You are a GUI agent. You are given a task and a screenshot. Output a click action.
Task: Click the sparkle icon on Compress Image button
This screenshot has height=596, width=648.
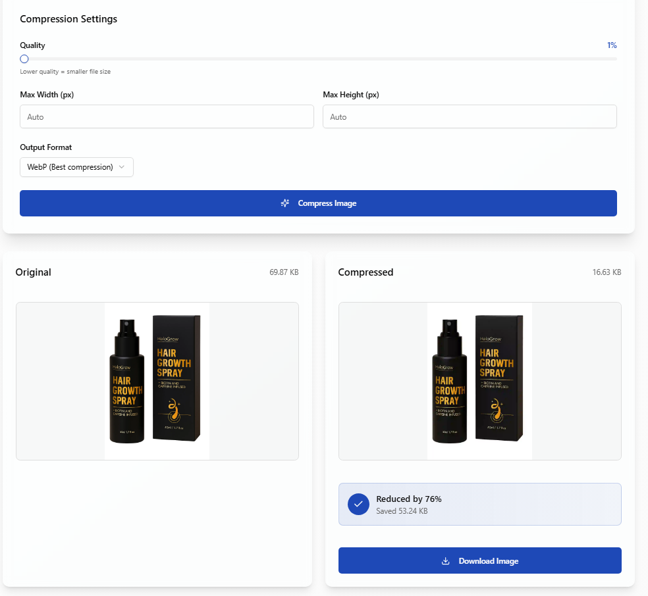(x=284, y=203)
